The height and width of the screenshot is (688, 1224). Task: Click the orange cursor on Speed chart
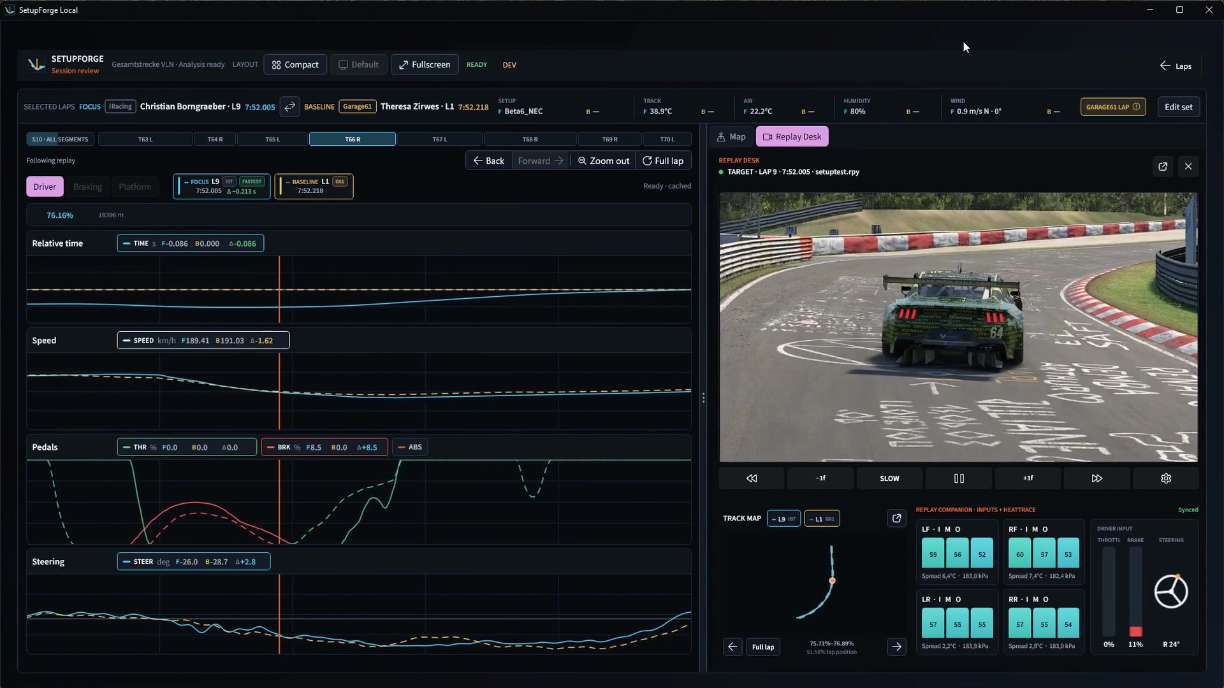[x=279, y=391]
